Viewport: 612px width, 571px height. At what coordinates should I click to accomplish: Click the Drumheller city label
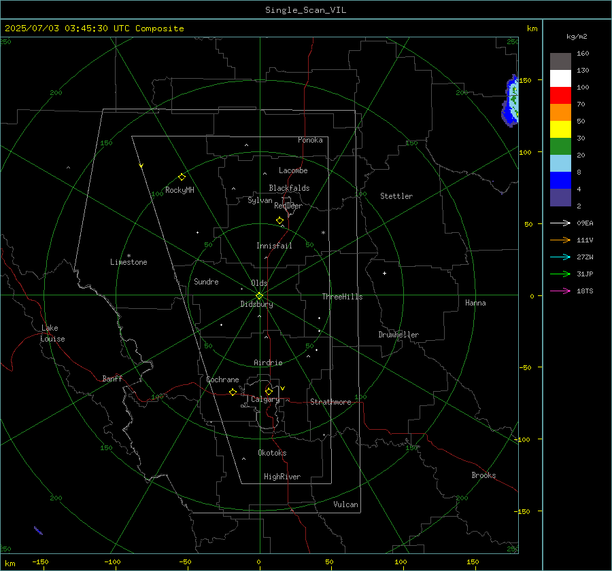click(x=398, y=335)
